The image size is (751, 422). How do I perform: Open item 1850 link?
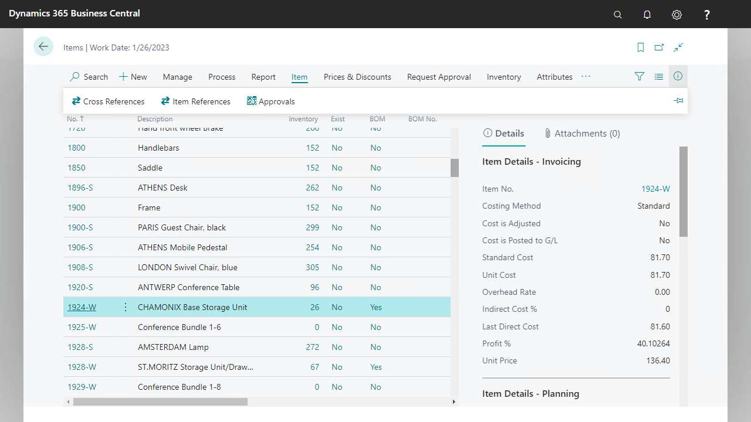[x=76, y=168]
